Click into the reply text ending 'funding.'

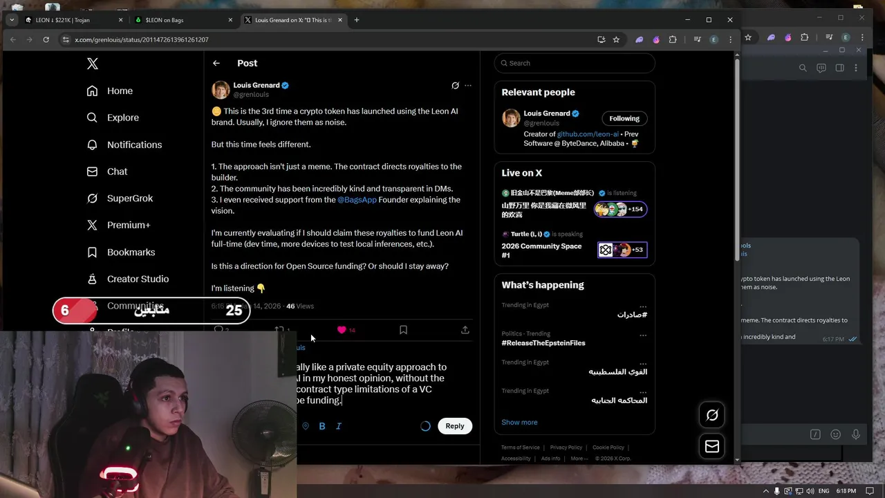371,384
